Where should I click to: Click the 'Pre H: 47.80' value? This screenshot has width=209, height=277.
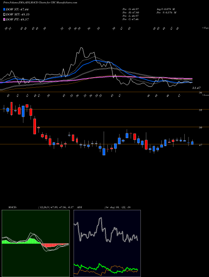click(x=131, y=13)
